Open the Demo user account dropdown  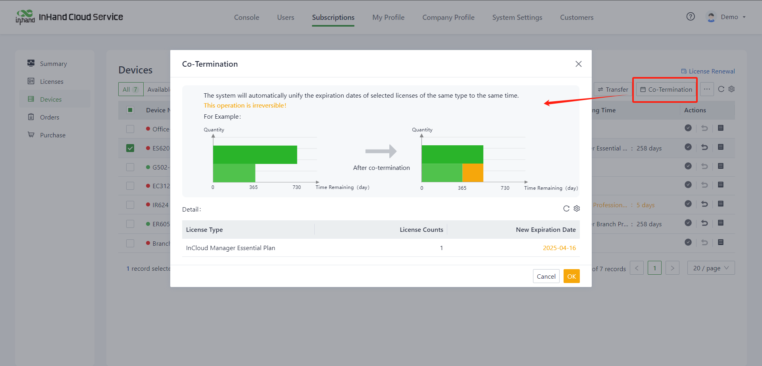(729, 17)
